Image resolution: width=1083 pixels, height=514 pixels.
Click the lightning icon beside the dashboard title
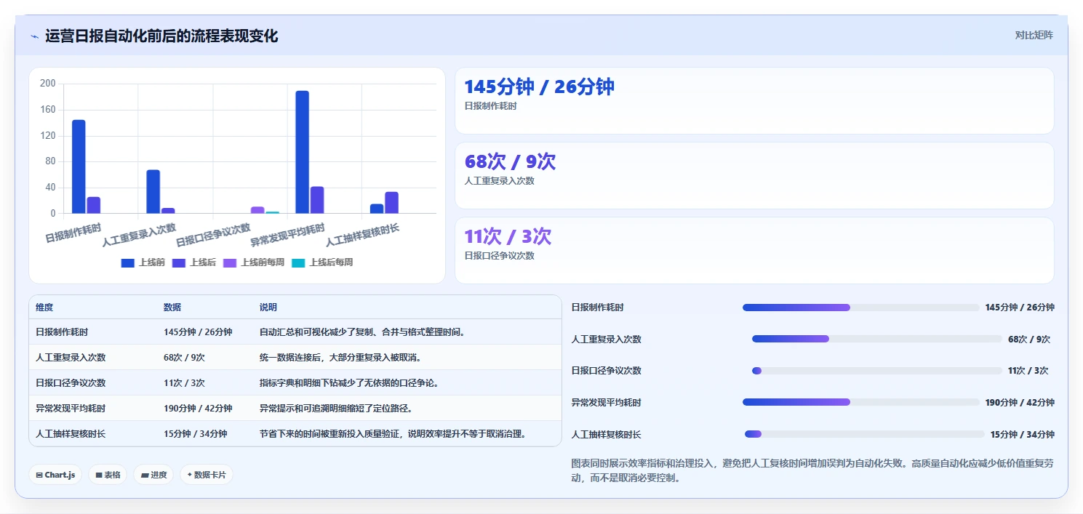point(34,36)
